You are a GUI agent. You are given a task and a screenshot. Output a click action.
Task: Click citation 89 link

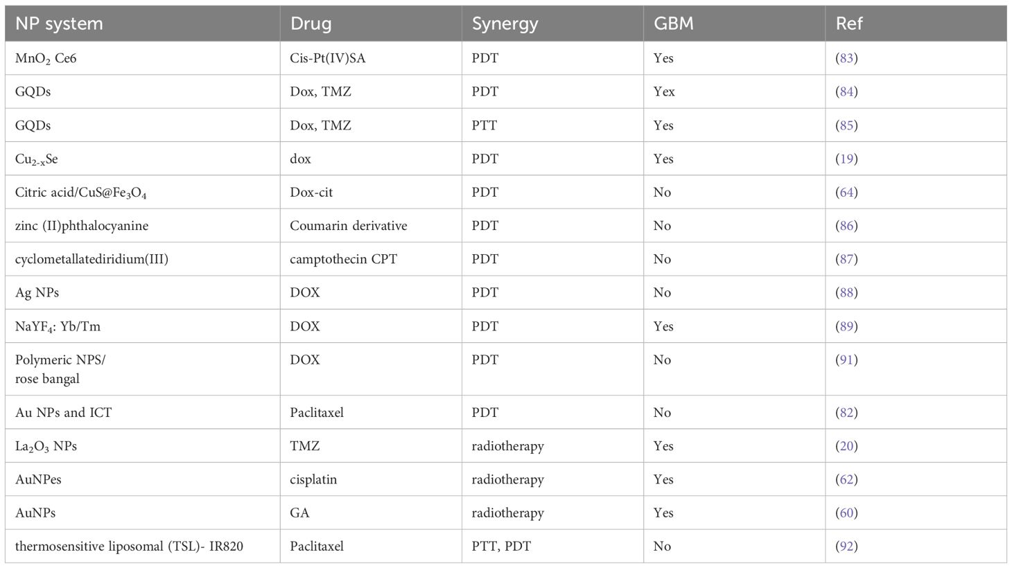[846, 326]
